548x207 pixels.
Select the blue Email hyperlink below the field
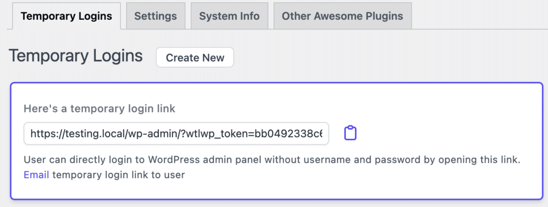coord(36,174)
